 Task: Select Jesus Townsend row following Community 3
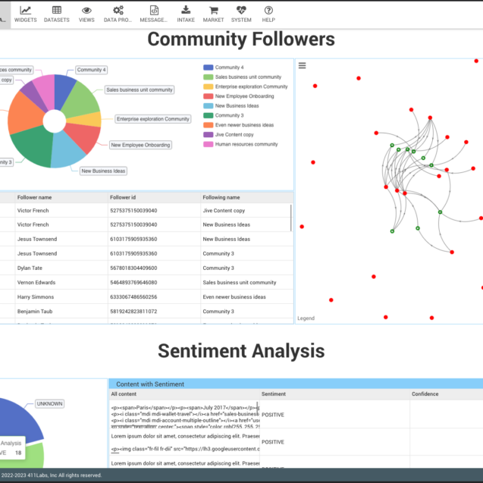pyautogui.click(x=146, y=253)
